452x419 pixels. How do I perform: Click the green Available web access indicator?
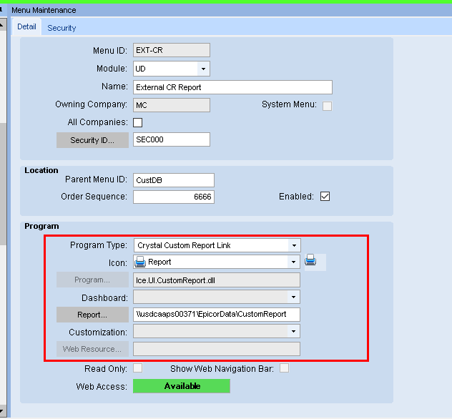pyautogui.click(x=182, y=386)
